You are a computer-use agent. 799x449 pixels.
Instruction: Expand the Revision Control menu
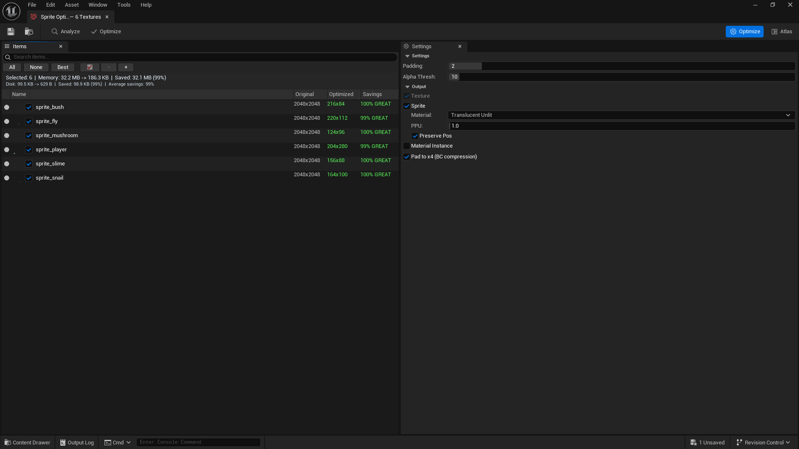(763, 442)
